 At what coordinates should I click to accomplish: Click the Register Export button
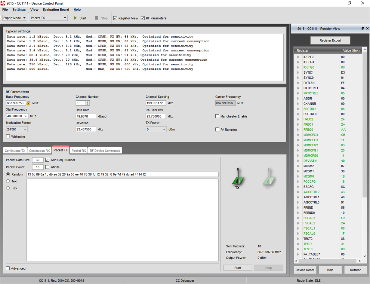pyautogui.click(x=330, y=40)
